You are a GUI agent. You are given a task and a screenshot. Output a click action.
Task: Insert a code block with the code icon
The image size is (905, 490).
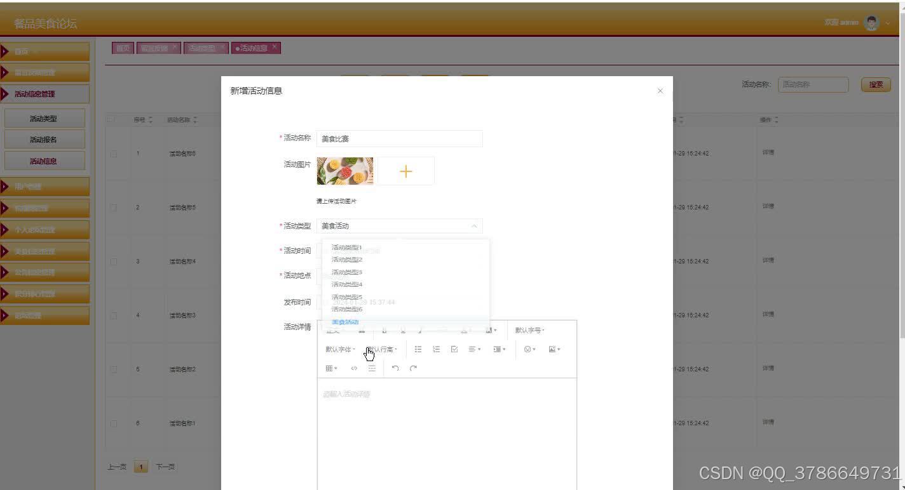point(354,368)
